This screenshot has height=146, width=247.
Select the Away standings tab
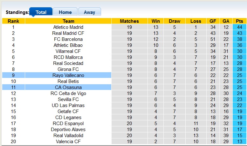coord(89,12)
